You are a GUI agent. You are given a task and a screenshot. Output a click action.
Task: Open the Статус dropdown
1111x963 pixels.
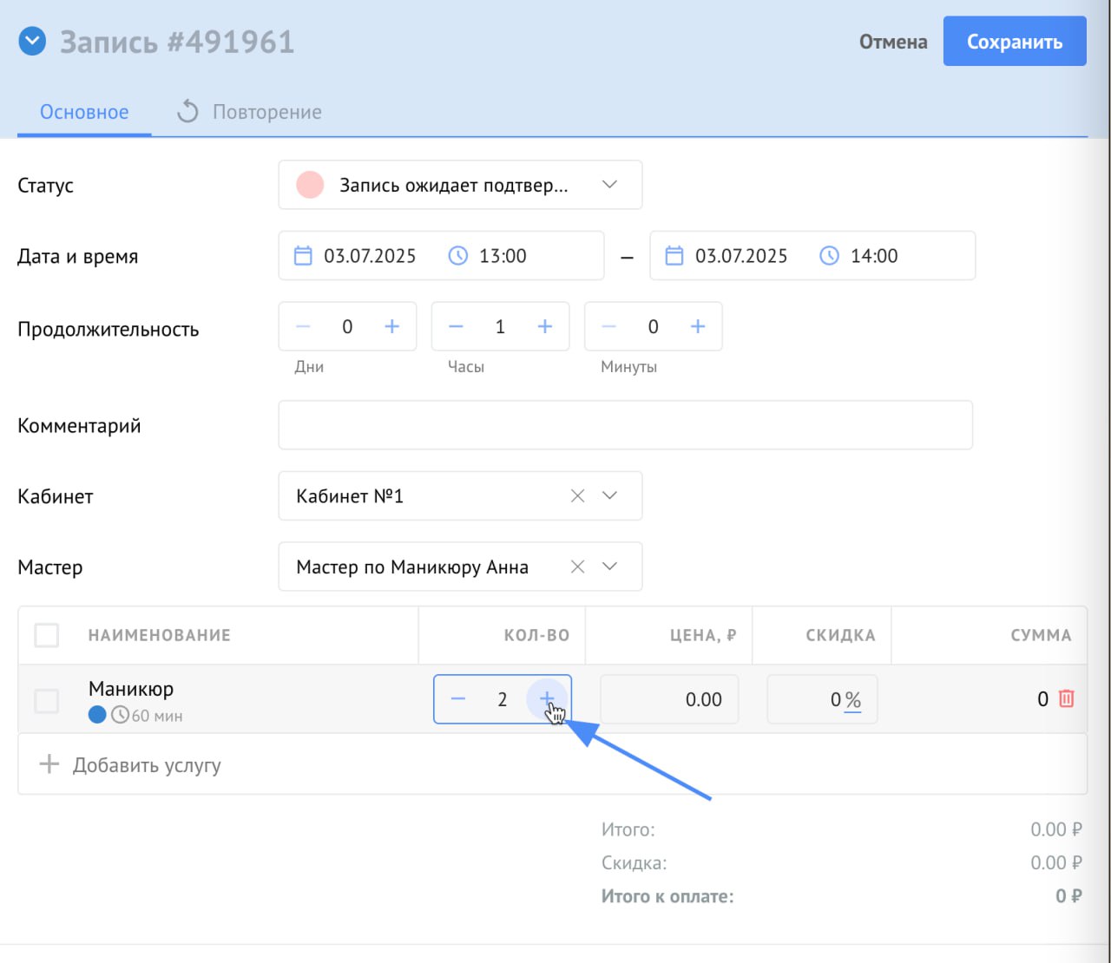pyautogui.click(x=609, y=185)
